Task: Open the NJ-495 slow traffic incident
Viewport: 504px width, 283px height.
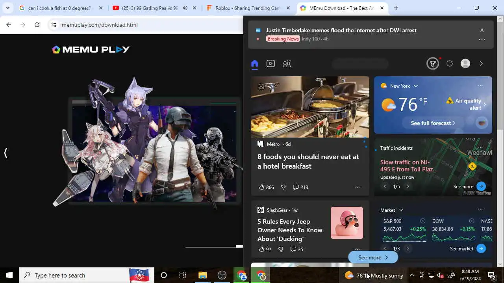Action: coord(409,166)
